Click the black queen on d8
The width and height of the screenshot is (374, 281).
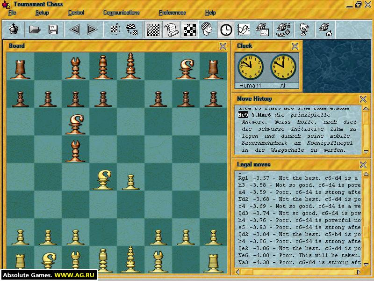tap(103, 67)
